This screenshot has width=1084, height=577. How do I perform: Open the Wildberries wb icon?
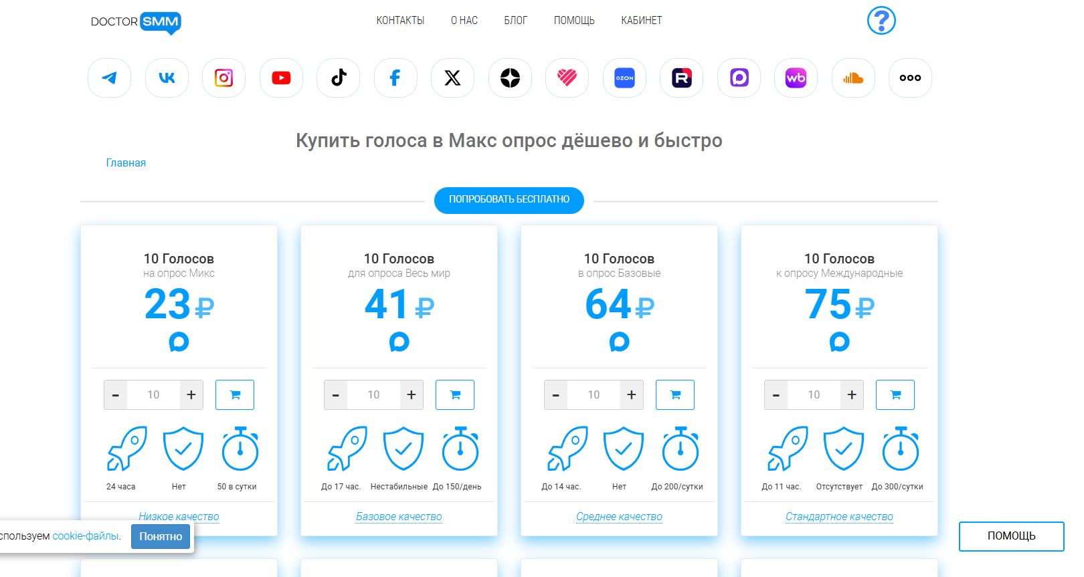[796, 78]
